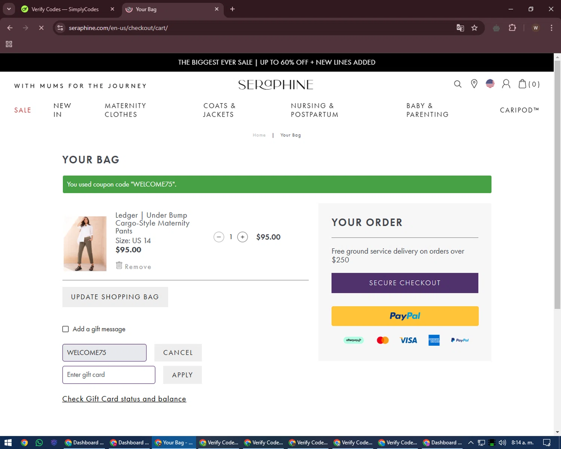
Task: Pay with the yellow PayPal button
Action: tap(405, 316)
